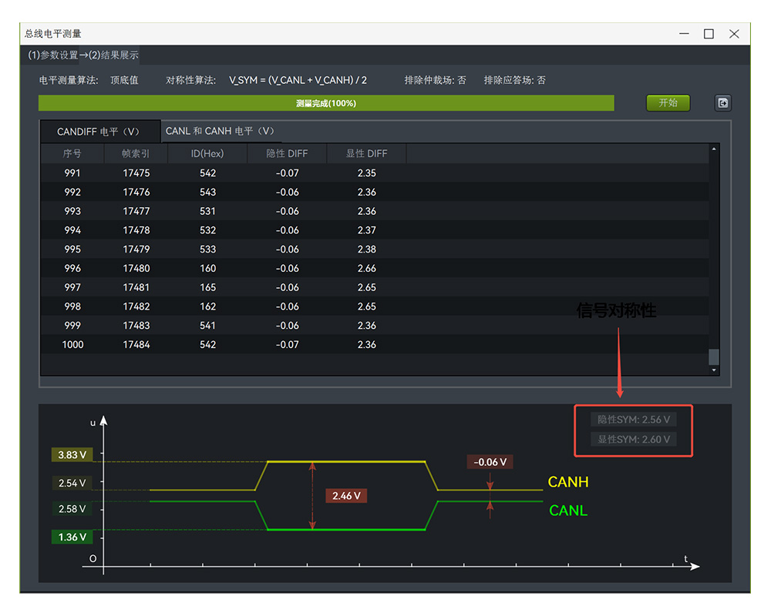Maximize the 总线电平测量 window

tap(709, 34)
